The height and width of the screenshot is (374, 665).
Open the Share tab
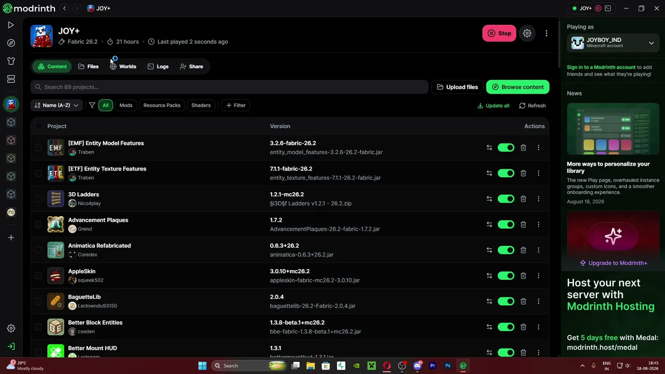point(191,66)
